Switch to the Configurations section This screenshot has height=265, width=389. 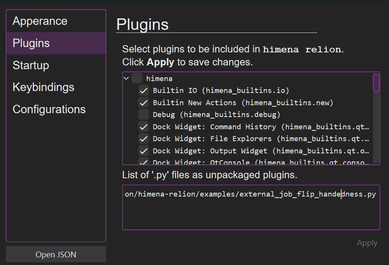pyautogui.click(x=49, y=109)
